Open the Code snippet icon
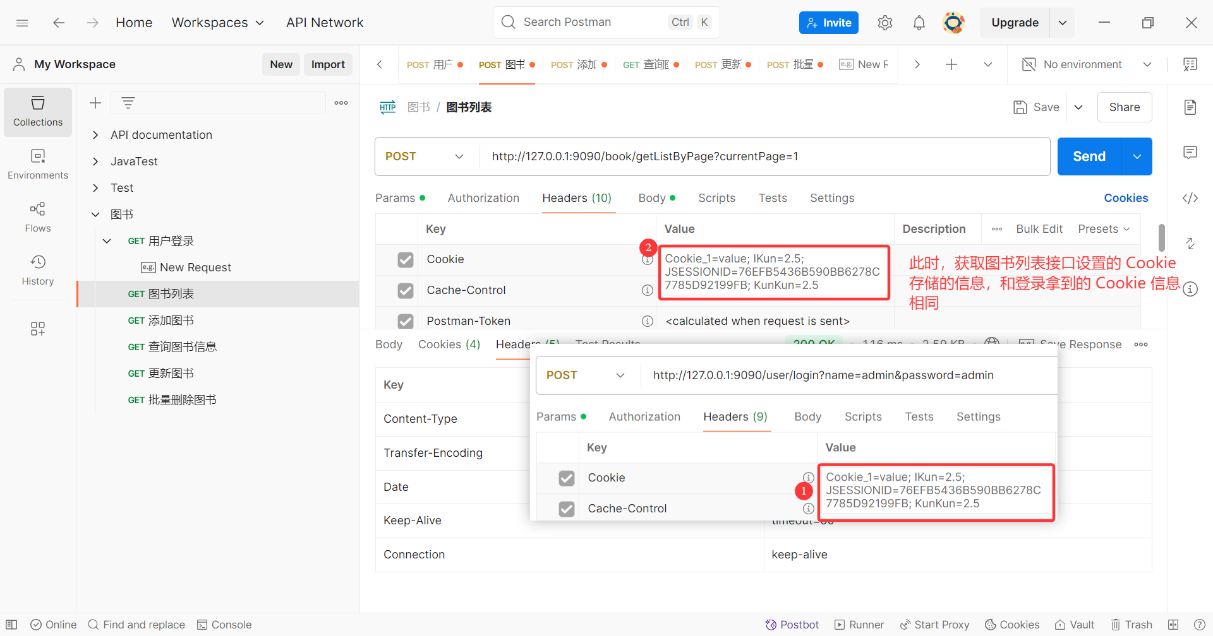Image resolution: width=1213 pixels, height=636 pixels. coord(1190,198)
